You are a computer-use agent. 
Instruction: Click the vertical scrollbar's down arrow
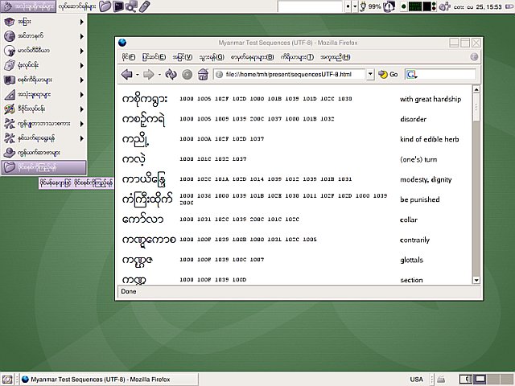point(476,280)
